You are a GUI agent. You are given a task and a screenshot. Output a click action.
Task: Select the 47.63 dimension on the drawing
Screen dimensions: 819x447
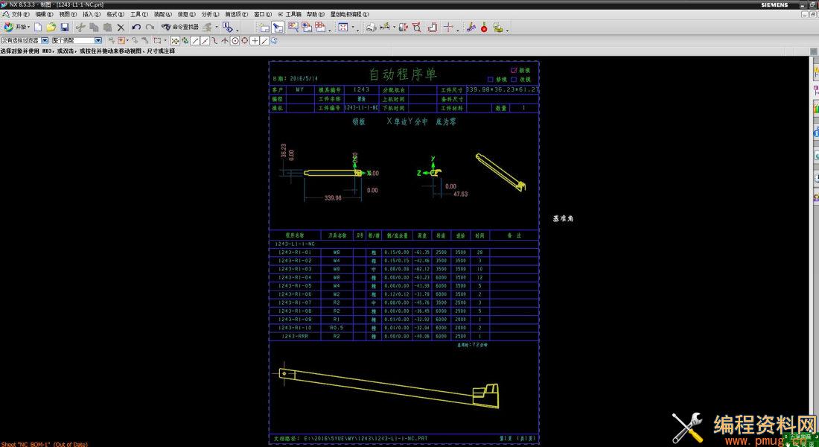pos(460,194)
